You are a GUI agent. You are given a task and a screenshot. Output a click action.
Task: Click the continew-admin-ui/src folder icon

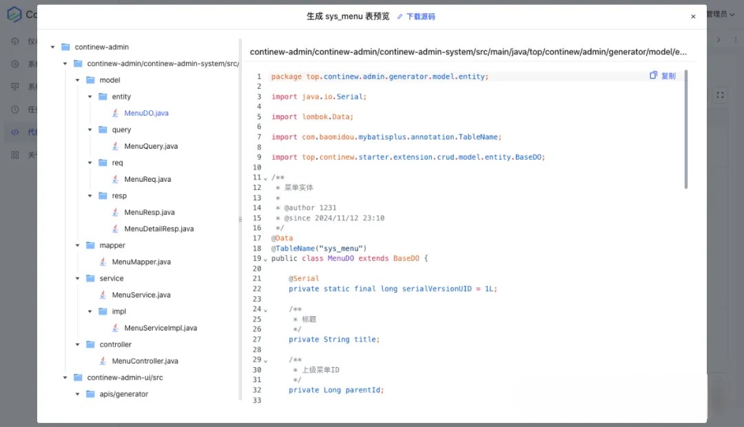click(78, 377)
